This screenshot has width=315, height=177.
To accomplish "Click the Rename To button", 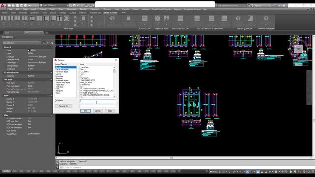I will click(x=63, y=106).
